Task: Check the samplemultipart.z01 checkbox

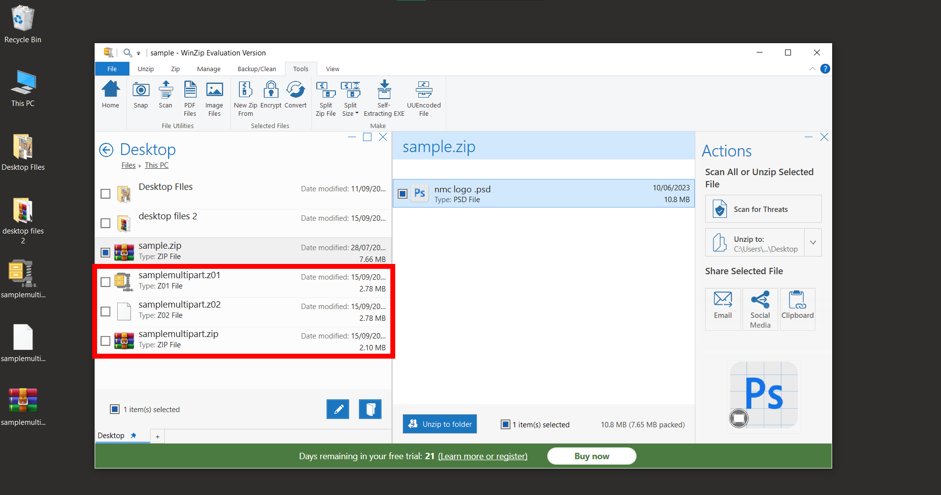Action: pyautogui.click(x=105, y=282)
